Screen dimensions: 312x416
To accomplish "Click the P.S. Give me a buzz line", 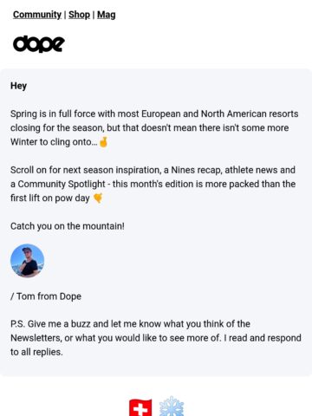I will (x=130, y=324).
